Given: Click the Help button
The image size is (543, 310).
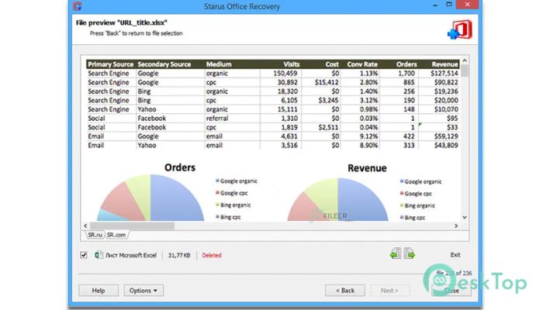Looking at the screenshot, I should [x=99, y=291].
